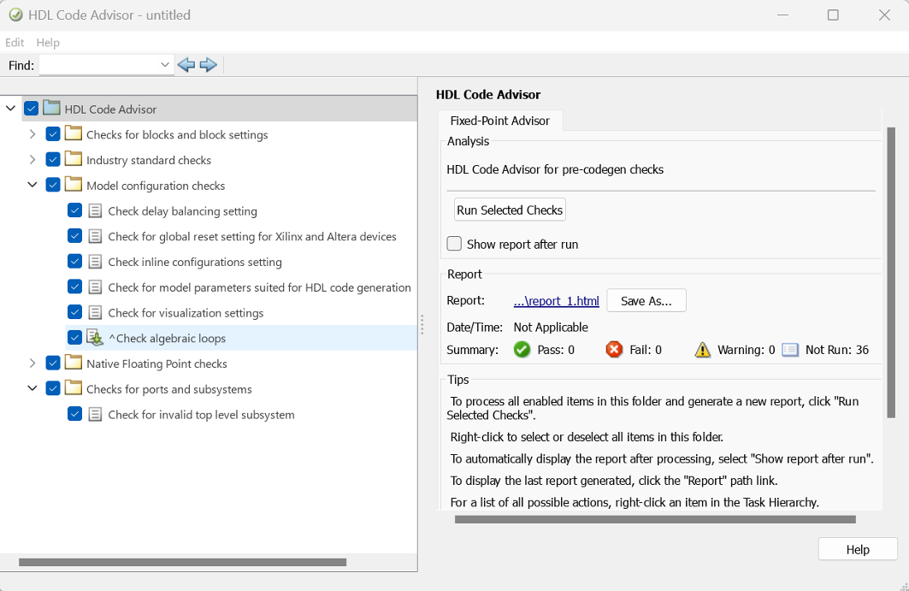Uncheck Check delay balancing setting
909x591 pixels.
point(74,210)
